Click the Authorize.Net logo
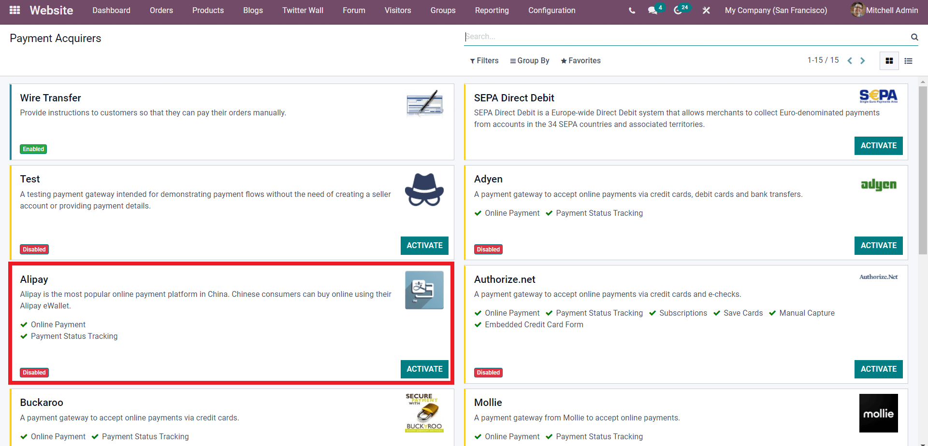The width and height of the screenshot is (928, 446). 878,277
